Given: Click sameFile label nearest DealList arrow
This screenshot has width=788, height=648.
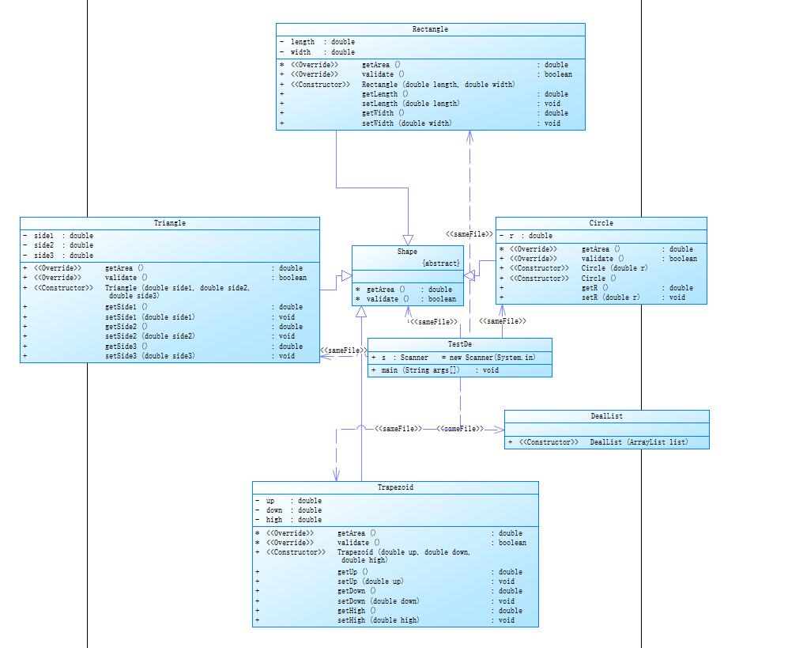Looking at the screenshot, I should pos(460,429).
